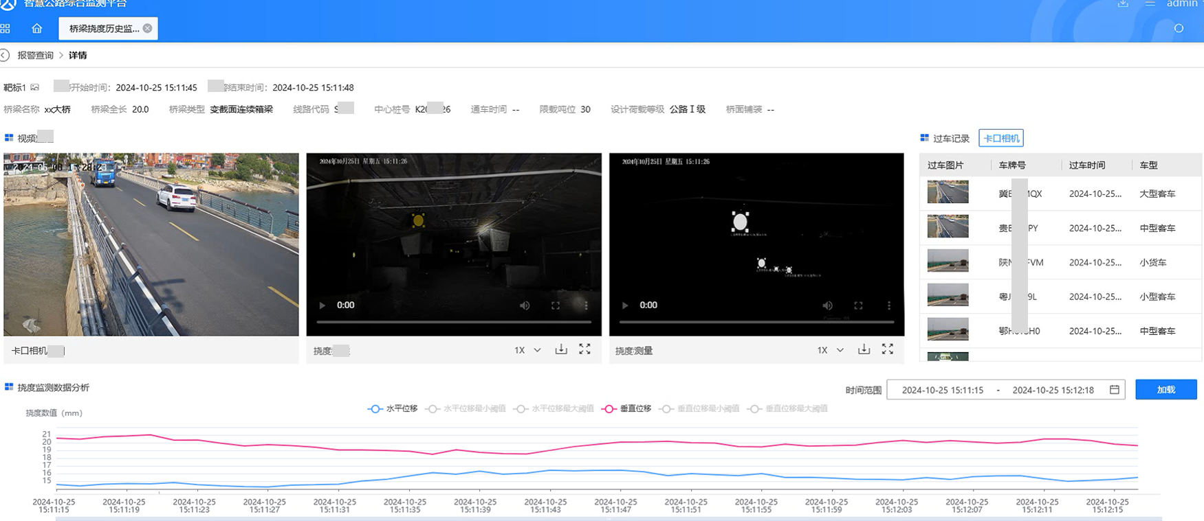
Task: Play the middle 挠度 video
Action: (x=322, y=305)
